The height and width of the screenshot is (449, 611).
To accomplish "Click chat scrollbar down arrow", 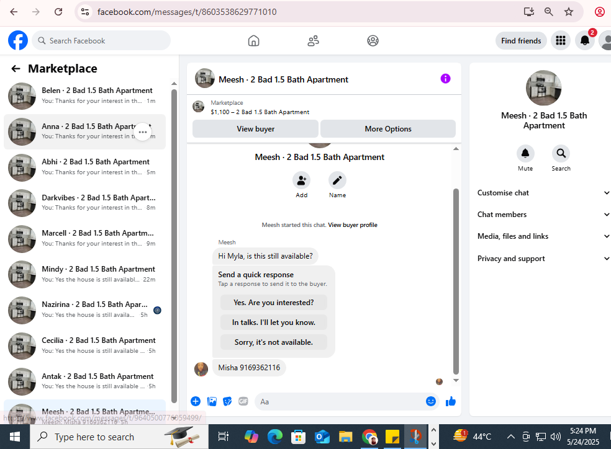I will (456, 381).
